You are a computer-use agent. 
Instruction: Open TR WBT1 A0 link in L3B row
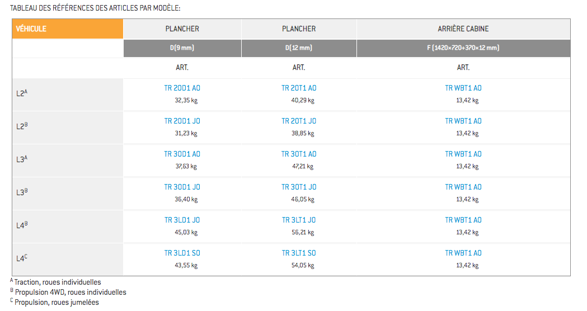point(463,187)
